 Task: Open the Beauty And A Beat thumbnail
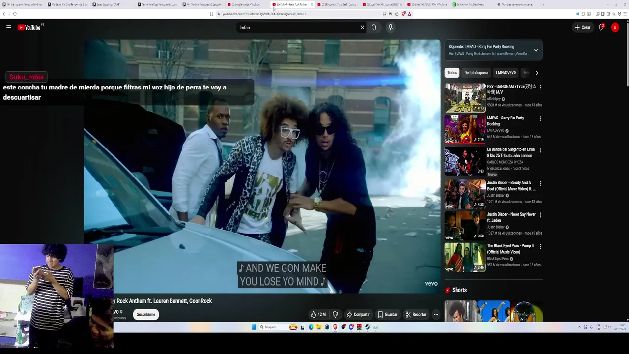[465, 194]
